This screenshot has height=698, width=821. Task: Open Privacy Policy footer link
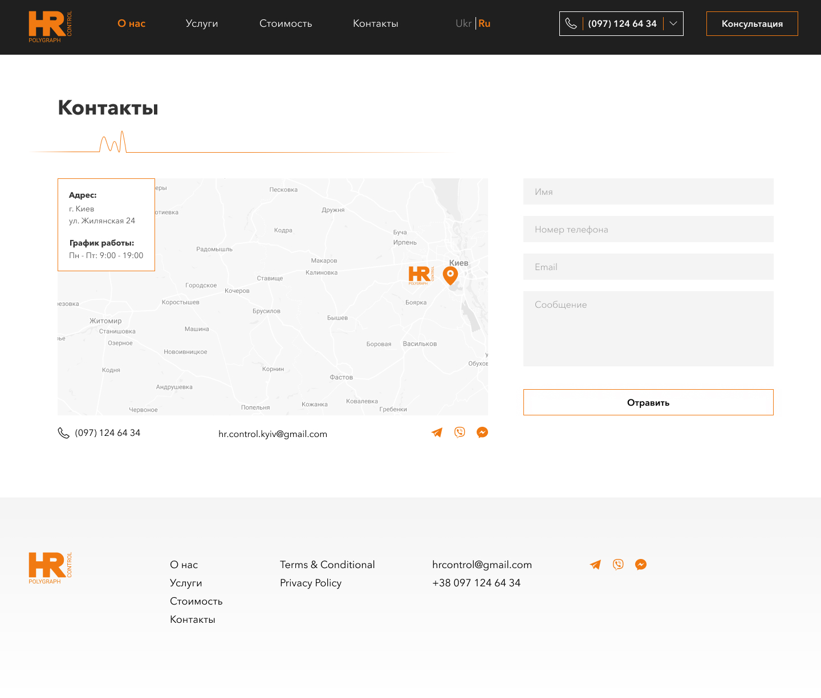click(311, 583)
